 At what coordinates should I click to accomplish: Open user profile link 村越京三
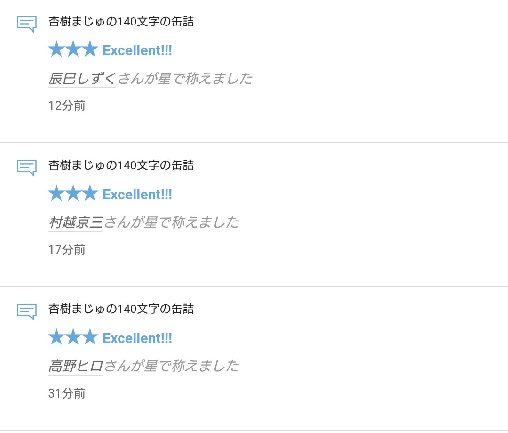point(75,222)
